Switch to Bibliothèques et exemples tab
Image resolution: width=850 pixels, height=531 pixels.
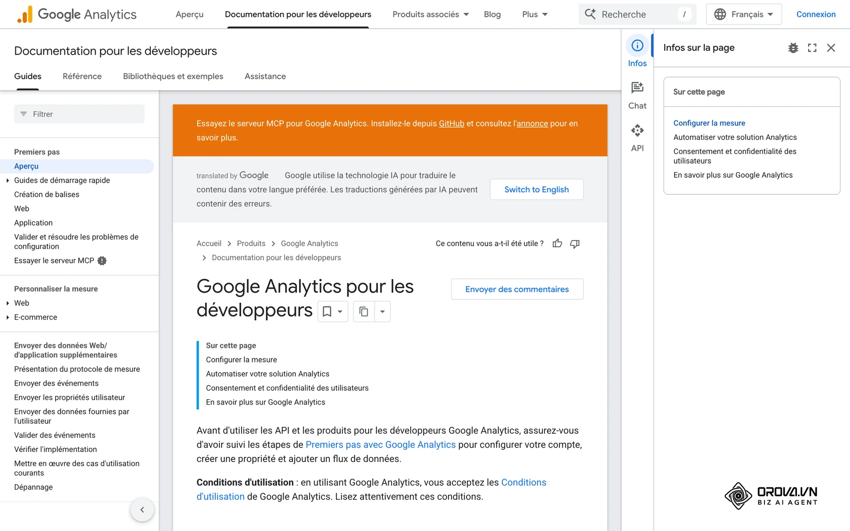[173, 76]
